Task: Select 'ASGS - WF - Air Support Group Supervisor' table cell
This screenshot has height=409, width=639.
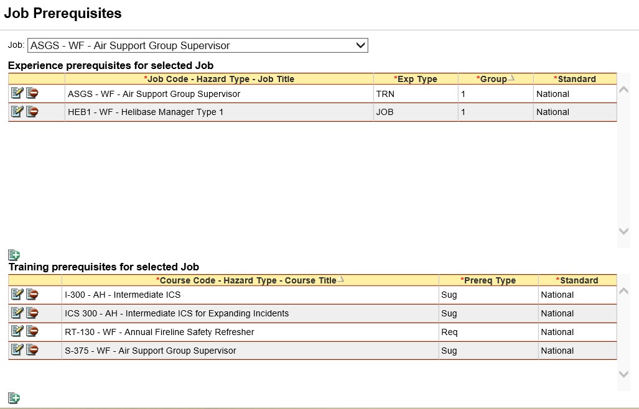Action: [x=219, y=94]
